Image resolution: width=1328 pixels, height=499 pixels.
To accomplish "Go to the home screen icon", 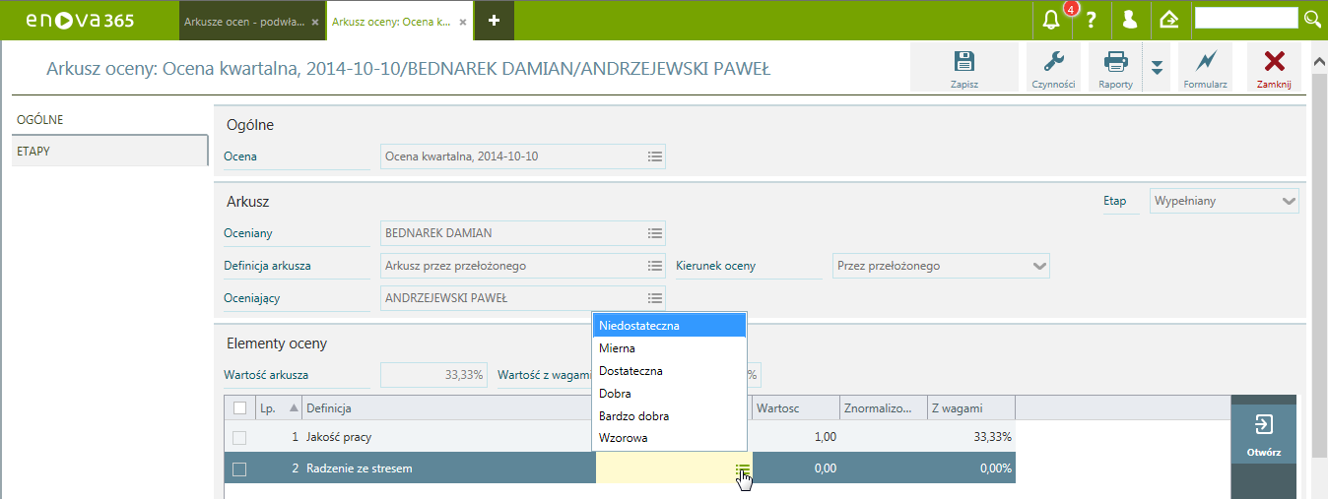I will (1169, 20).
